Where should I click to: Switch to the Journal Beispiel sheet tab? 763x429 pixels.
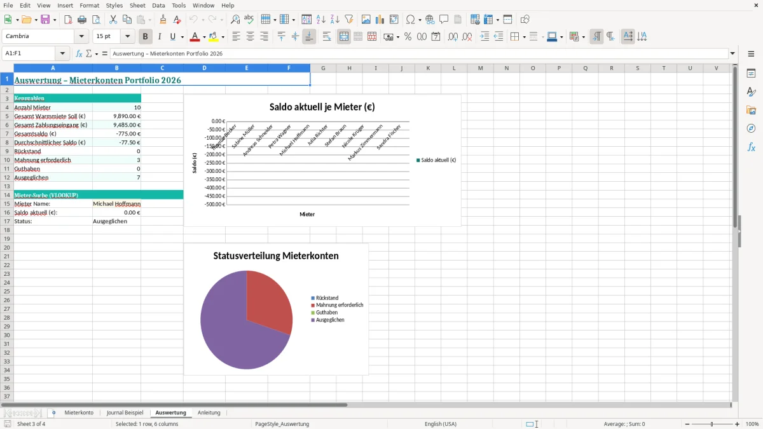tap(125, 413)
